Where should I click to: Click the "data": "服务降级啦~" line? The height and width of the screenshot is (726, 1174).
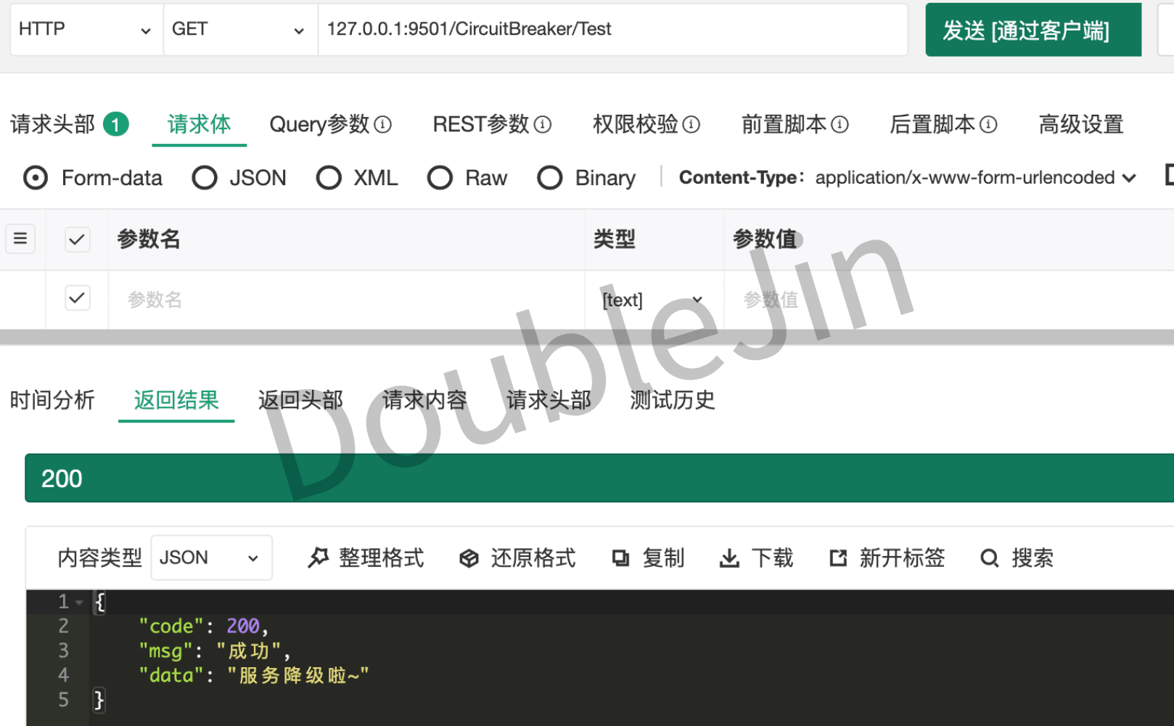coord(254,675)
